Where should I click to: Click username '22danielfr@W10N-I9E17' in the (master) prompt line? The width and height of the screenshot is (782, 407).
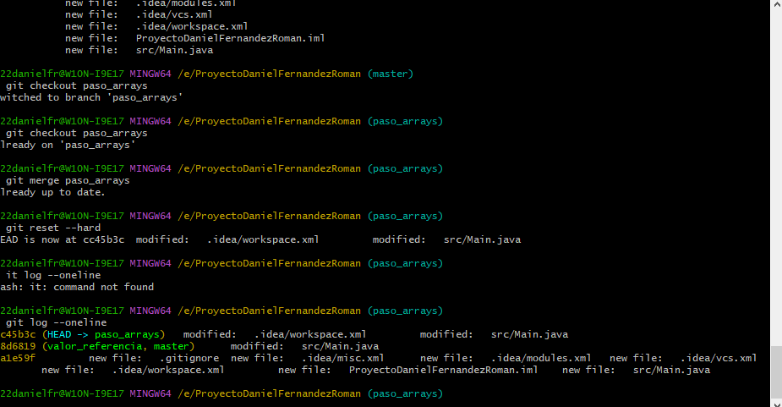[62, 74]
